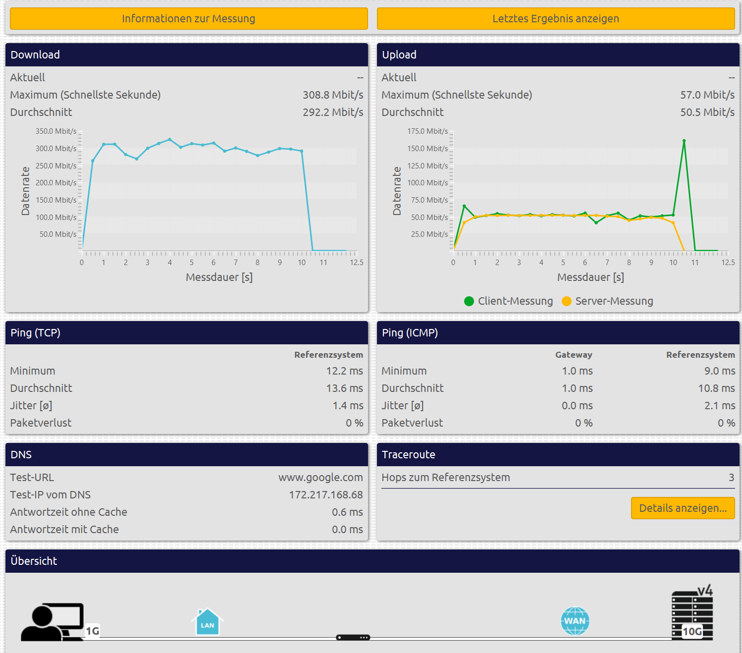Select download average 292.2 Mbit/s
This screenshot has height=653, width=742.
tap(333, 112)
